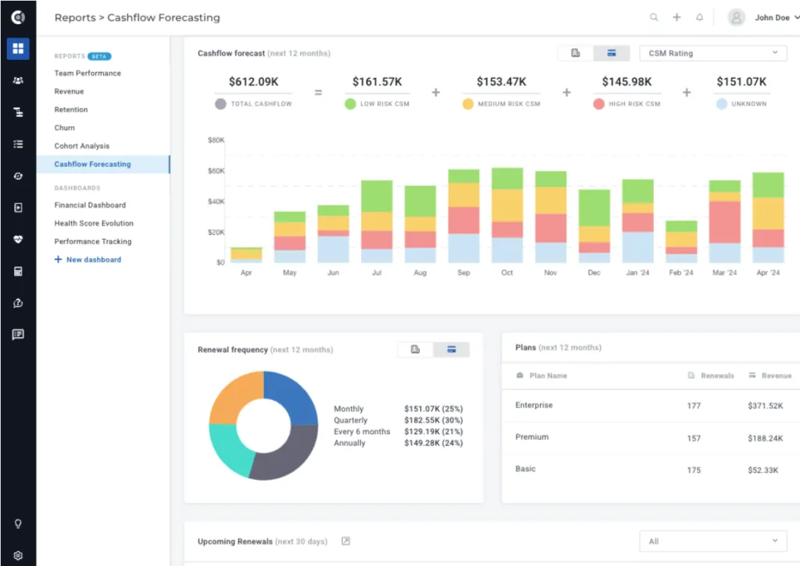Switch Renewal frequency to card view toggle
800x566 pixels.
(451, 349)
